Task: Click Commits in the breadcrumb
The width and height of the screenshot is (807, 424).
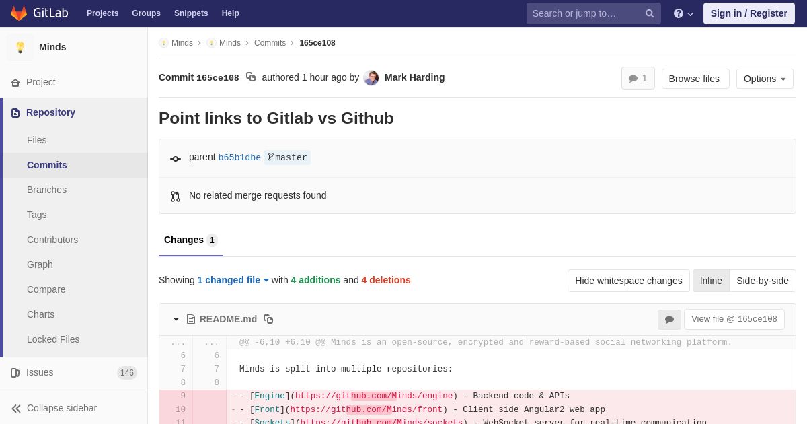Action: tap(270, 43)
